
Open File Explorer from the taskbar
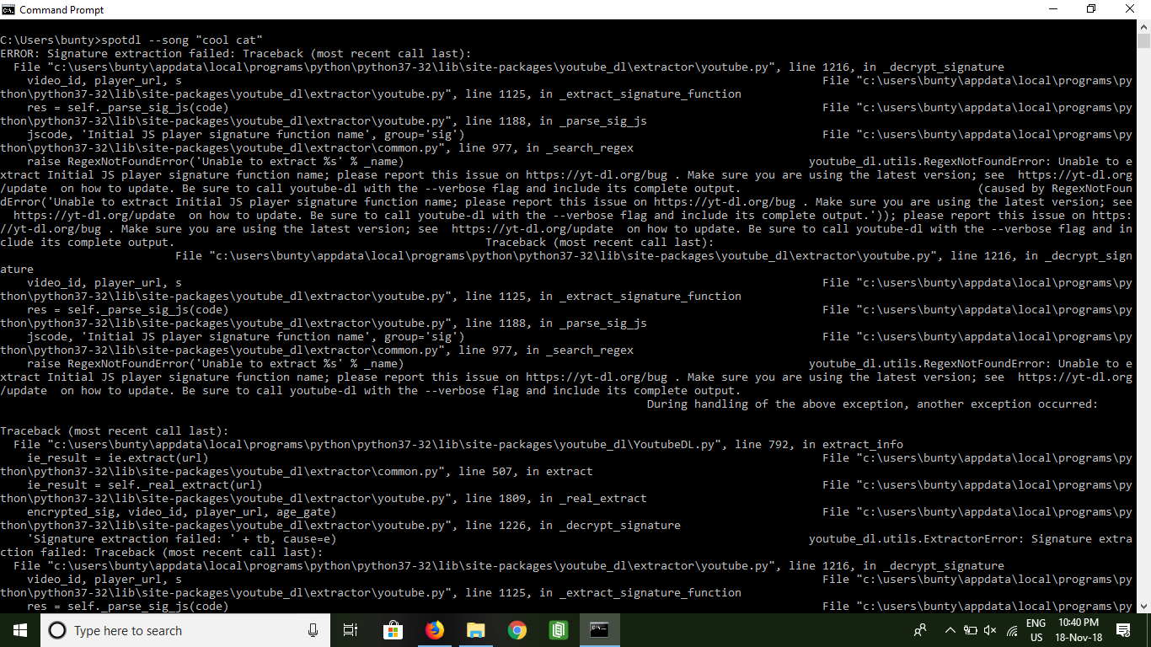click(475, 629)
